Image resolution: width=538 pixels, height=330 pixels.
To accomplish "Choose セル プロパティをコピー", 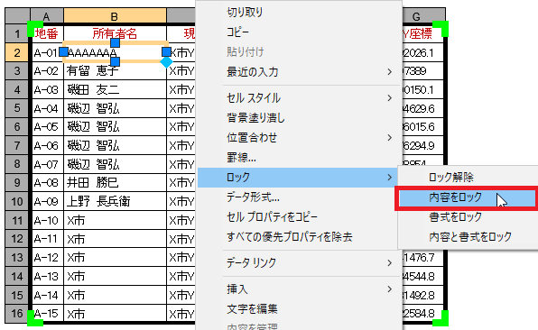I will point(299,217).
